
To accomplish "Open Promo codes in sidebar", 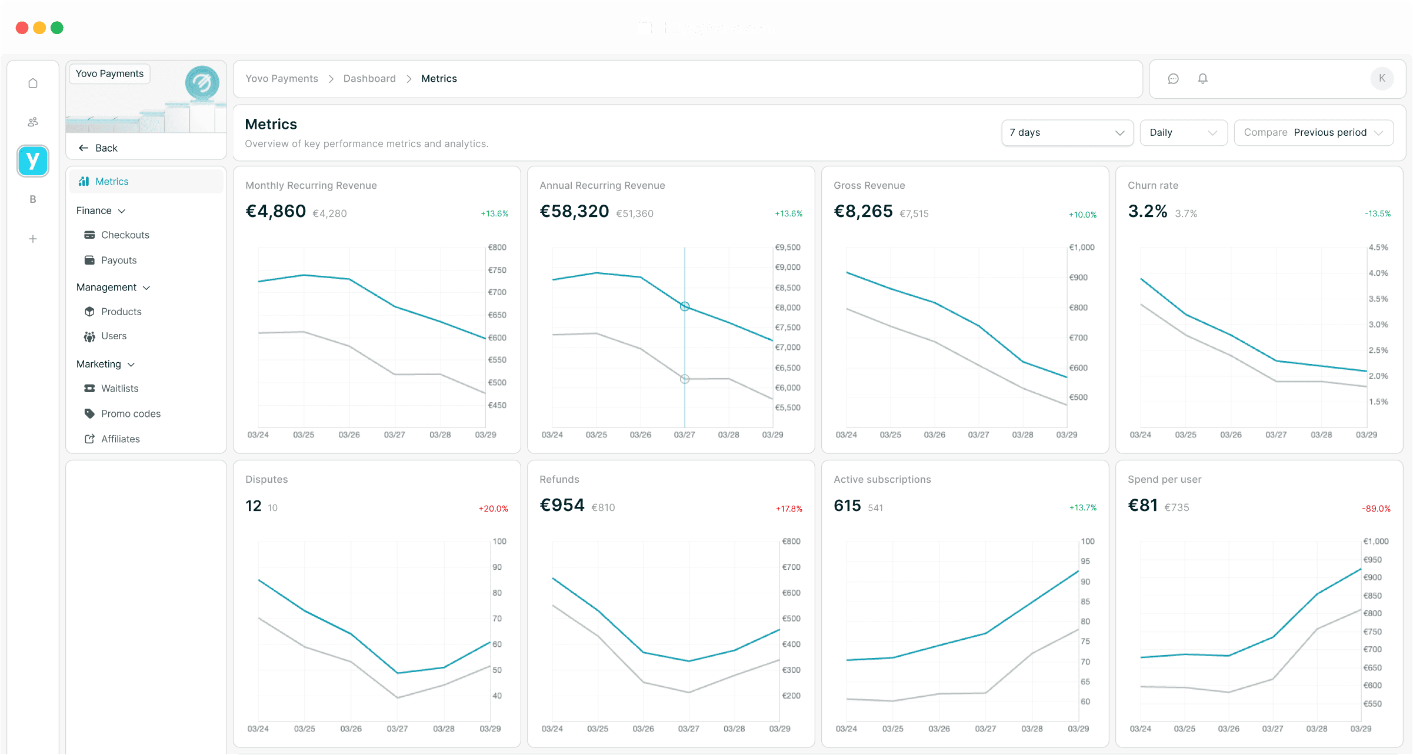I will 131,414.
